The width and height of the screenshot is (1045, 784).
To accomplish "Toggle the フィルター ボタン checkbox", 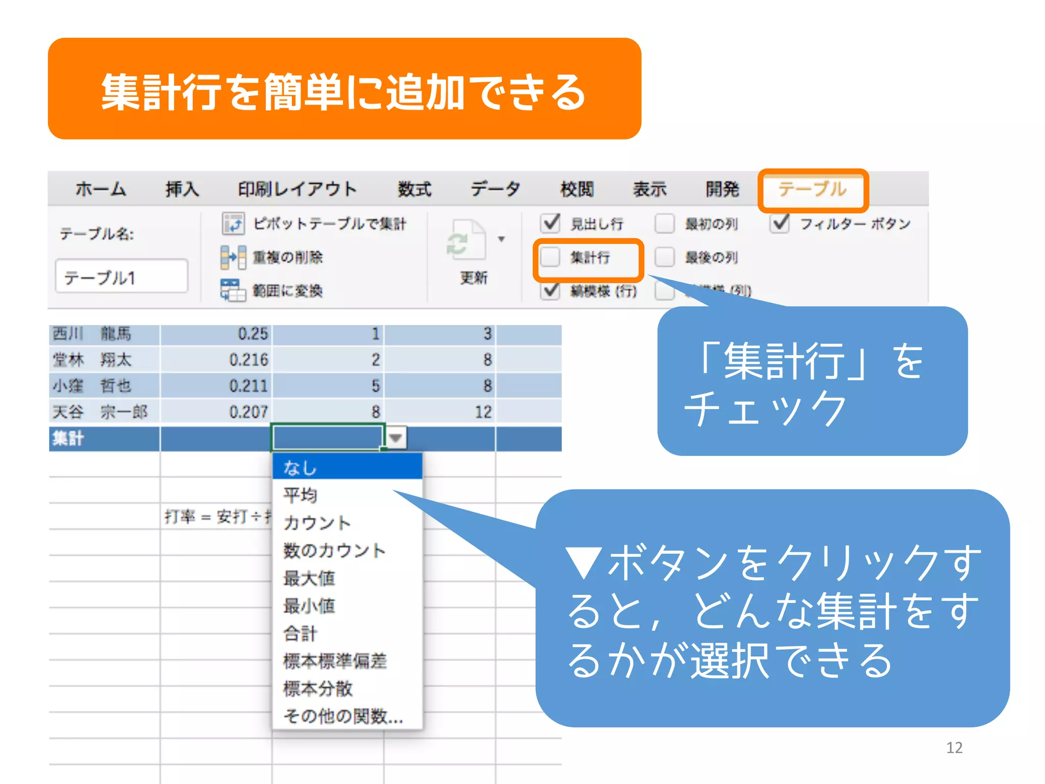I will click(780, 223).
